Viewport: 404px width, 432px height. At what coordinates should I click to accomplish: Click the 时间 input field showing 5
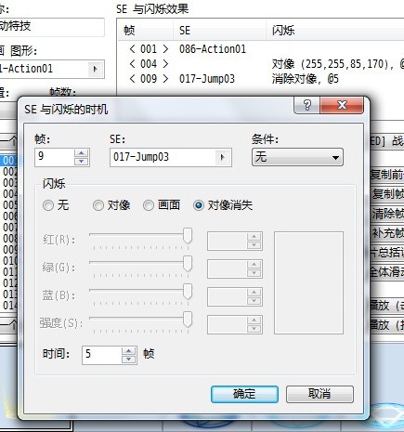click(x=102, y=355)
